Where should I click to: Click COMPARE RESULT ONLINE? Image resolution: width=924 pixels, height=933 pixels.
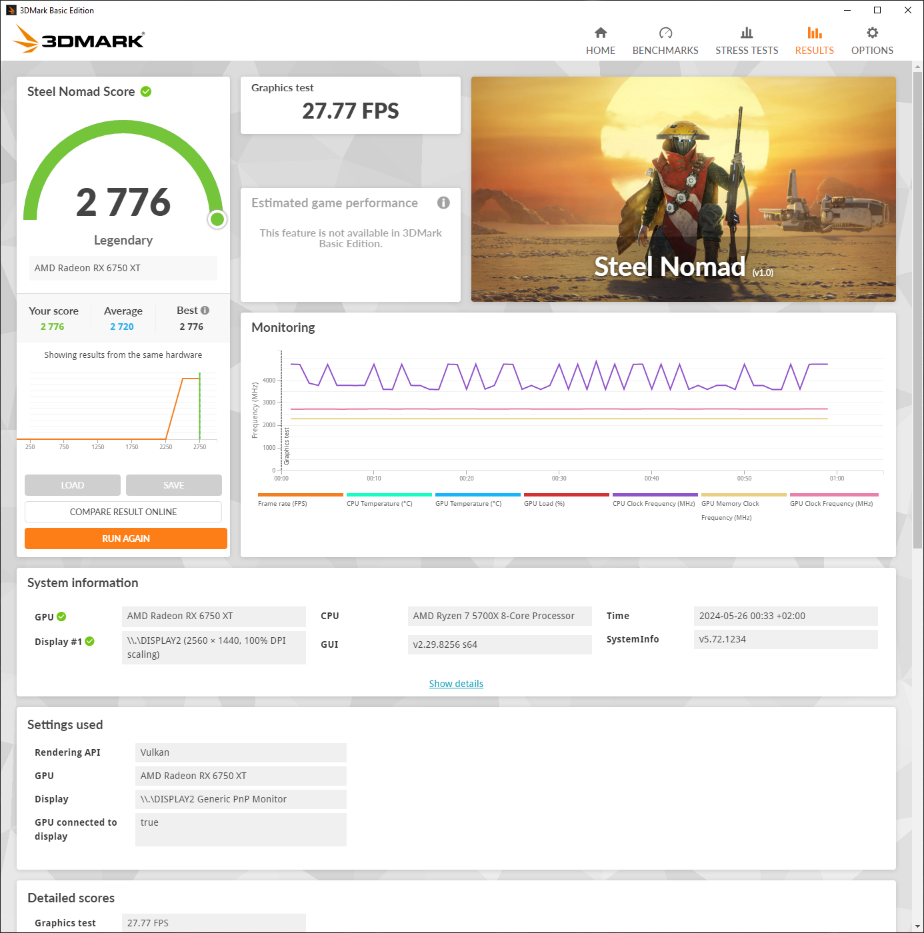(x=123, y=512)
